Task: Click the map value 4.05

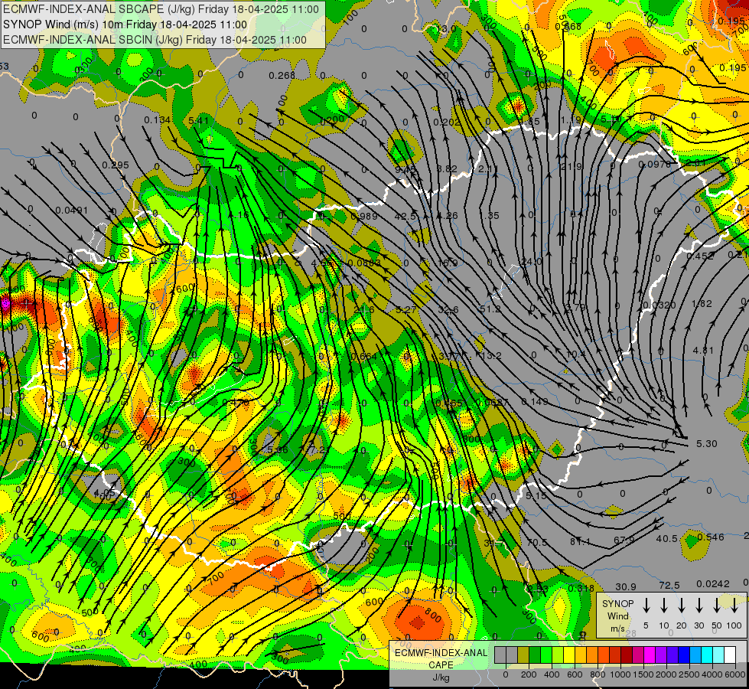Action: [104, 492]
